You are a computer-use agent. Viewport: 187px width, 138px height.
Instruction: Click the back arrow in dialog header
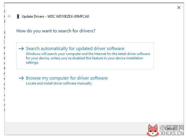coord(9,16)
